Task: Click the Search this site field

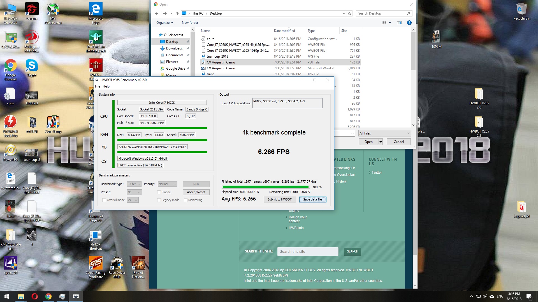Action: point(308,251)
